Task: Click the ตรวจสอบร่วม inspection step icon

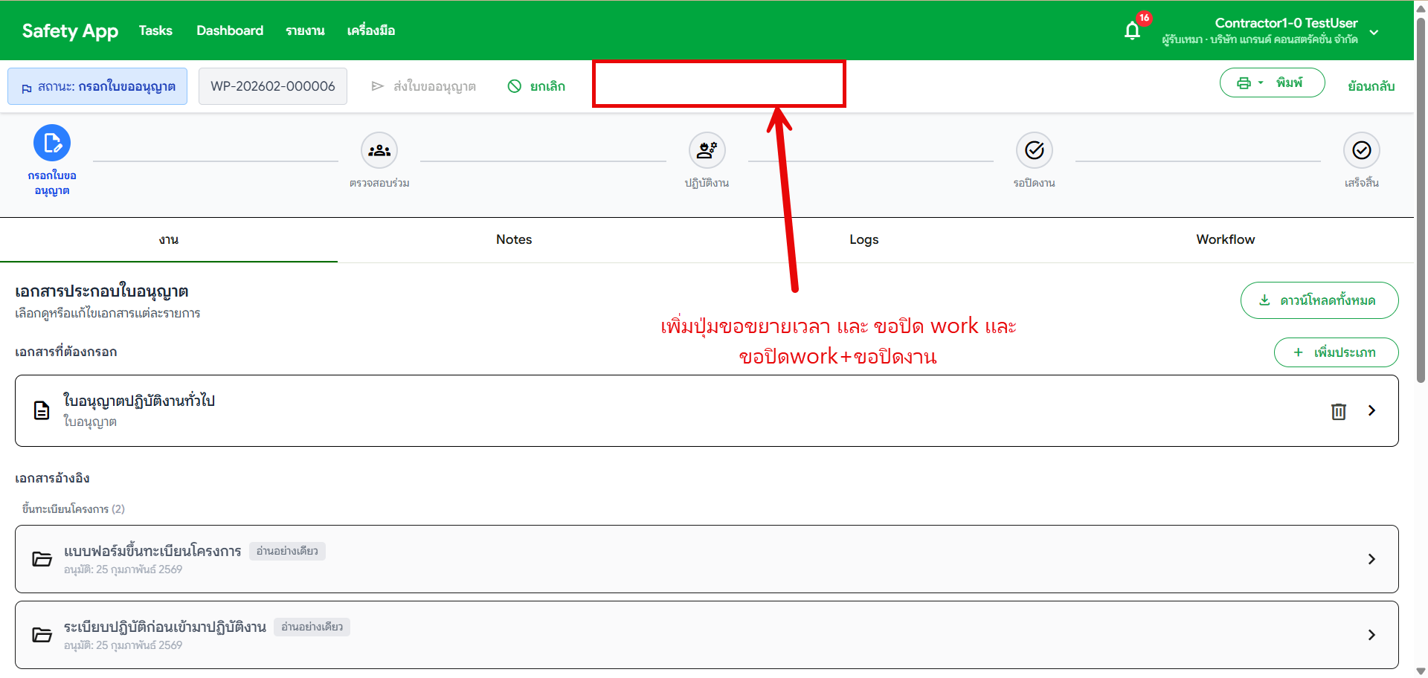Action: [379, 150]
